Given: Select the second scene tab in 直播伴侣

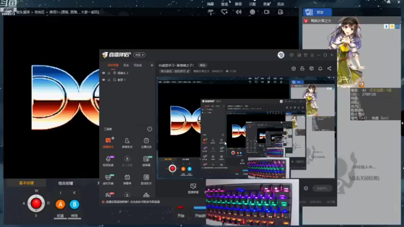Looking at the screenshot, I should pyautogui.click(x=126, y=66).
